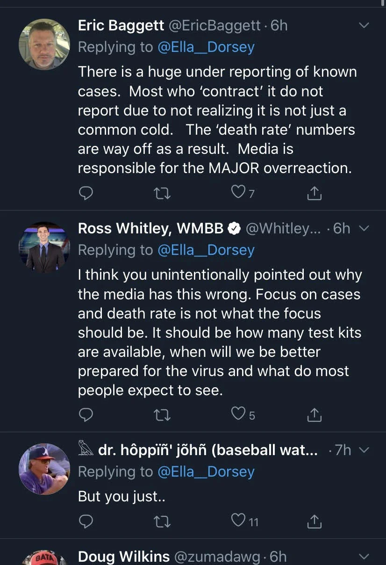The width and height of the screenshot is (386, 565).
Task: Open Ross Whitley, WMBB profile name
Action: (x=150, y=228)
